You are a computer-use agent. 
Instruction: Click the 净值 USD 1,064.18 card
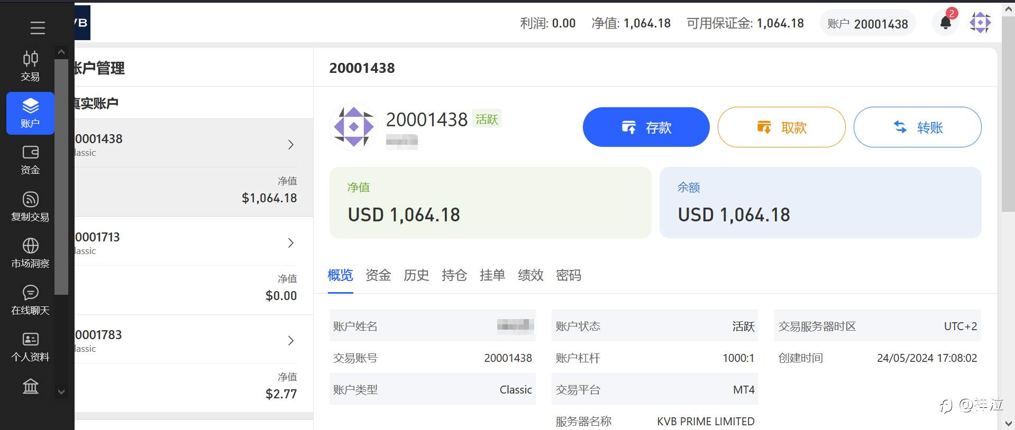490,203
